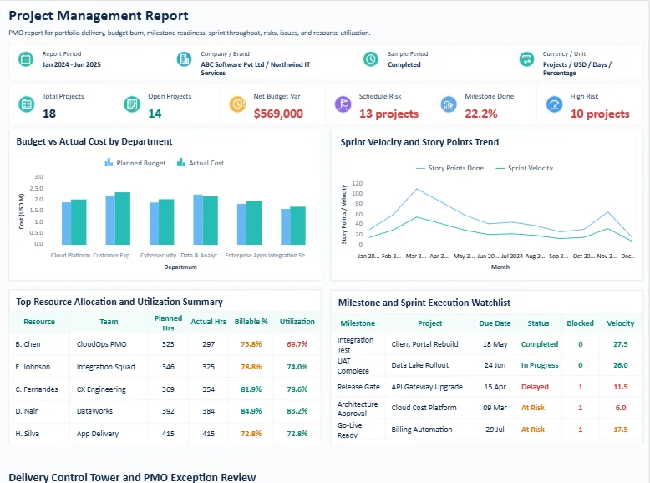Click the Billing Automation project
The width and height of the screenshot is (650, 483).
tap(422, 430)
